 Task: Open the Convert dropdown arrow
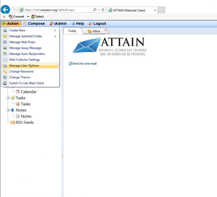28,17
